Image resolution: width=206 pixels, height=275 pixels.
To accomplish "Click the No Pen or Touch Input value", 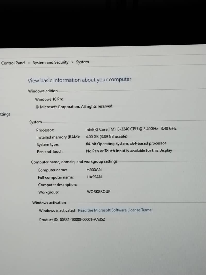I will [129, 151].
